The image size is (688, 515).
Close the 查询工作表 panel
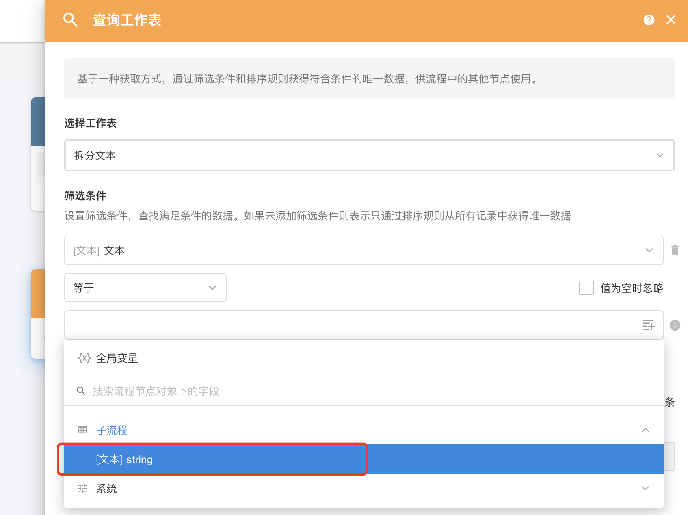coord(671,20)
